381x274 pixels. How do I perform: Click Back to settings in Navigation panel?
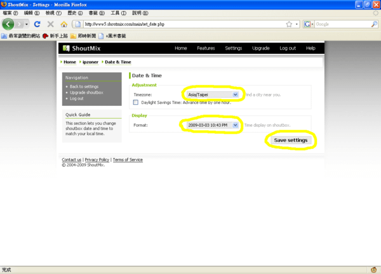click(x=84, y=86)
